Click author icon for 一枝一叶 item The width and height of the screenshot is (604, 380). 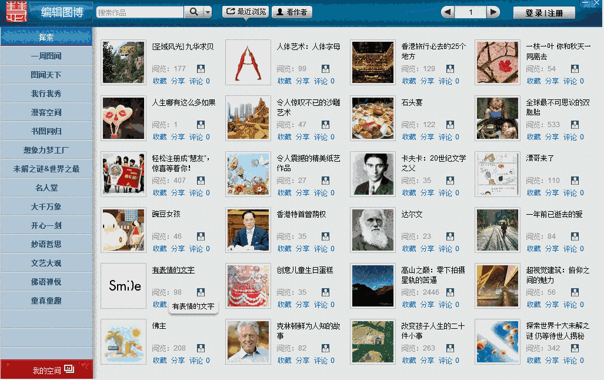point(575,69)
